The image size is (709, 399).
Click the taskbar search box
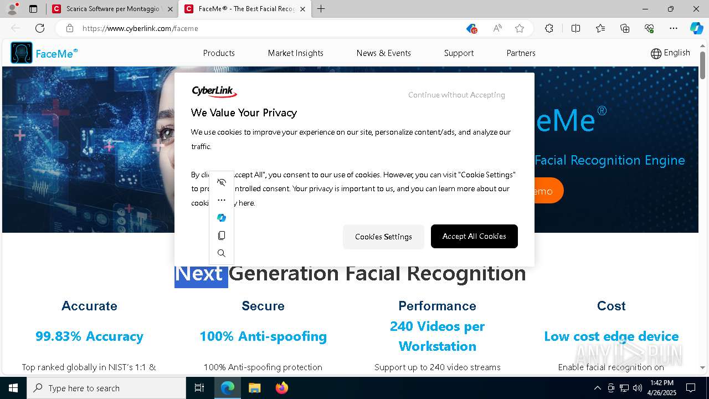pyautogui.click(x=106, y=388)
